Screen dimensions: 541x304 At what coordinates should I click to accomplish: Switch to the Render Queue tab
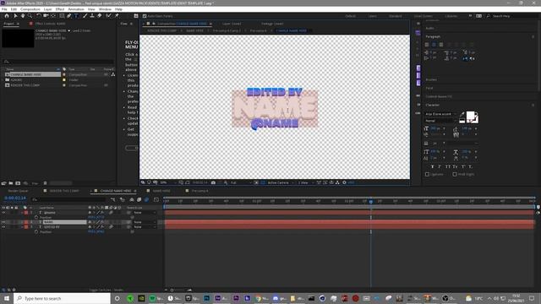[18, 191]
